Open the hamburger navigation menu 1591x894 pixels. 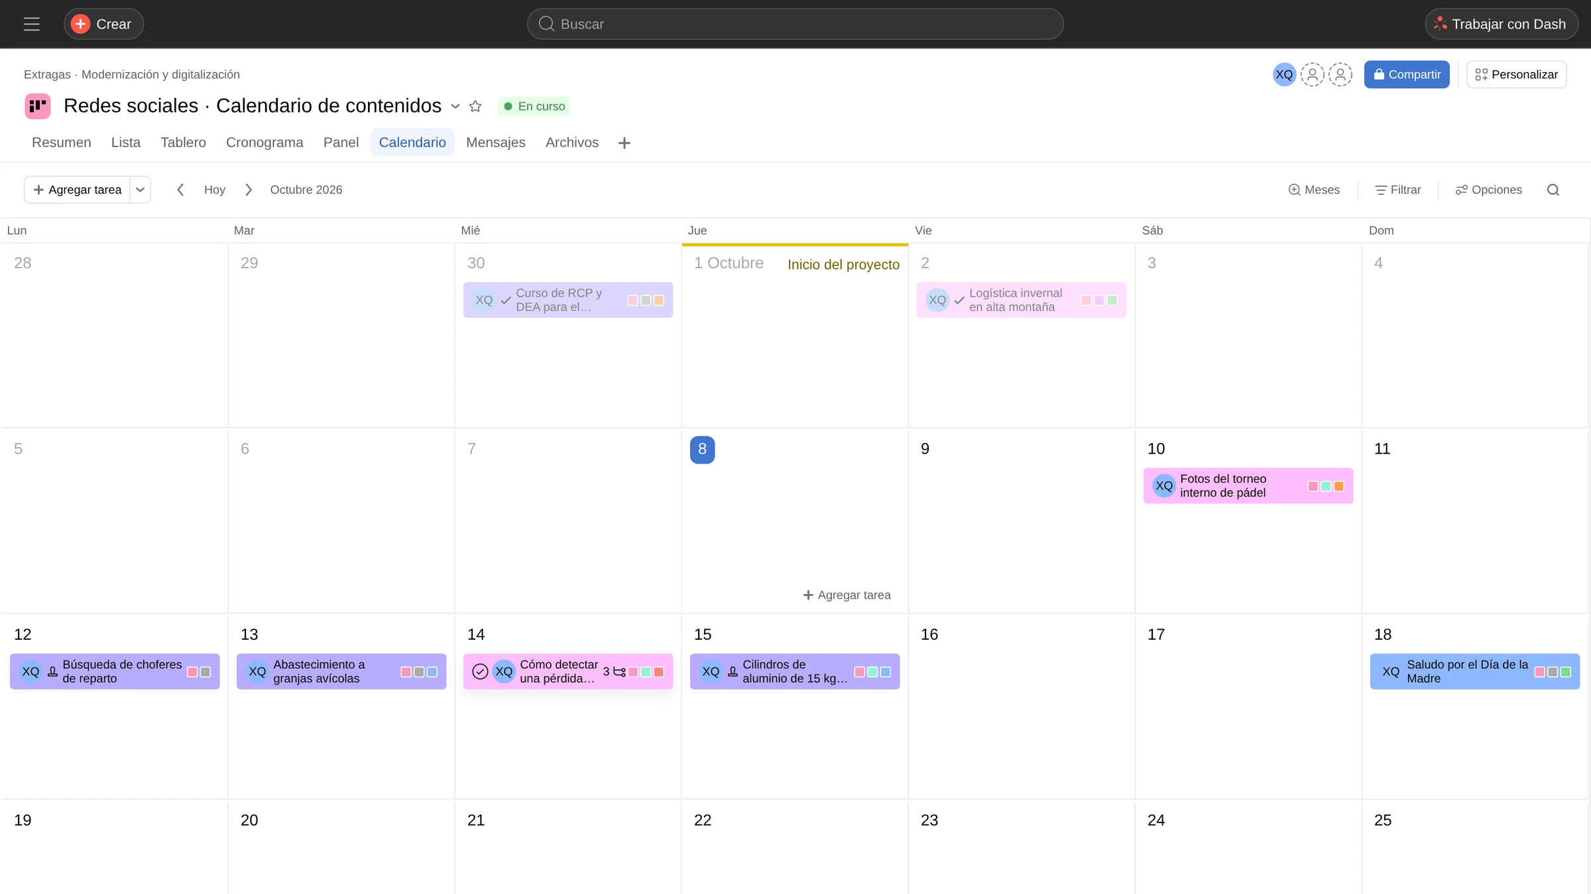pyautogui.click(x=32, y=25)
